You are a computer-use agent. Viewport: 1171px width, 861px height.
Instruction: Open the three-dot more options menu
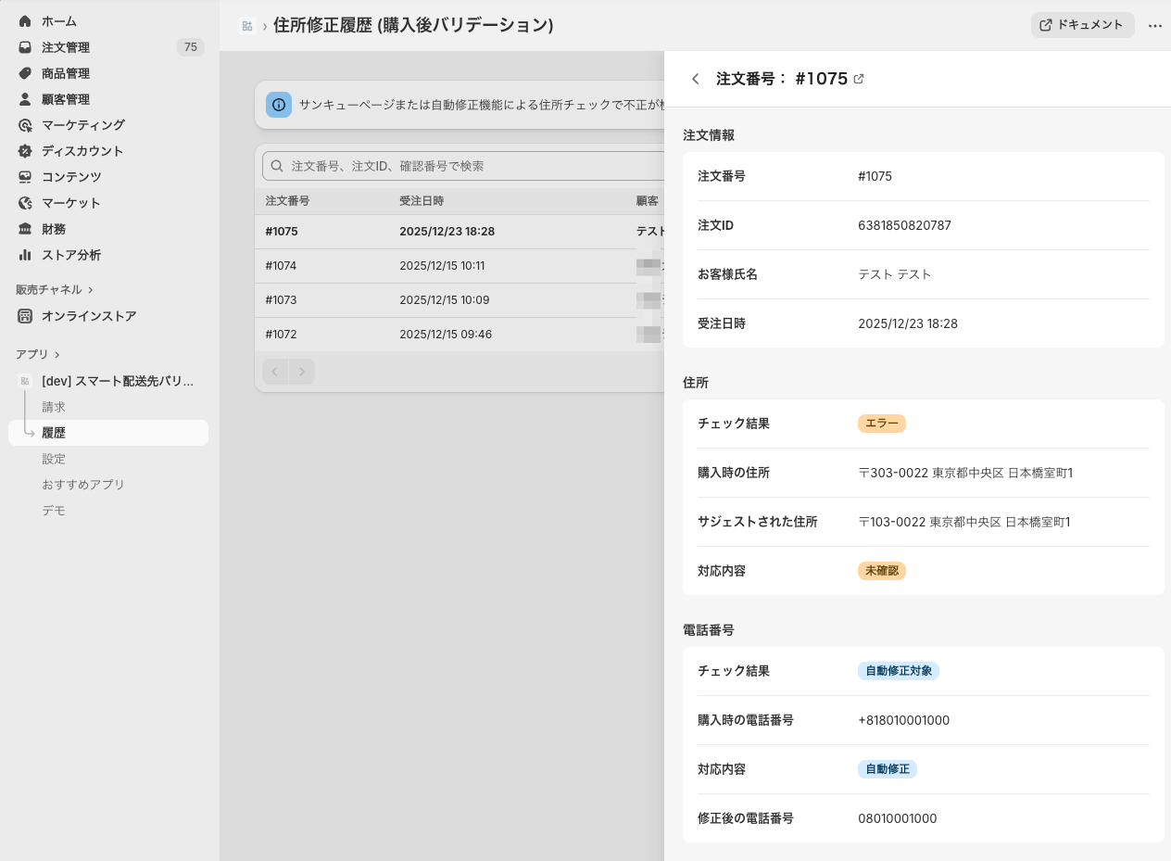(1154, 26)
